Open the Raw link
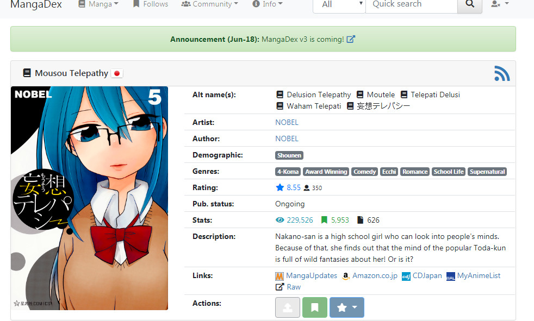The width and height of the screenshot is (534, 321). [294, 287]
